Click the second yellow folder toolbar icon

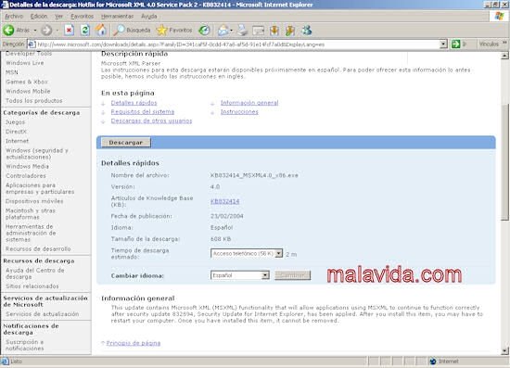coord(290,31)
